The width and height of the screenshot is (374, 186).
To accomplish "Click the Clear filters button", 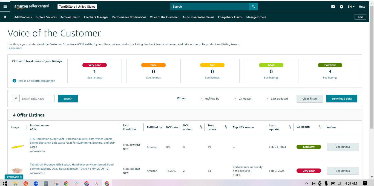I will pos(310,98).
